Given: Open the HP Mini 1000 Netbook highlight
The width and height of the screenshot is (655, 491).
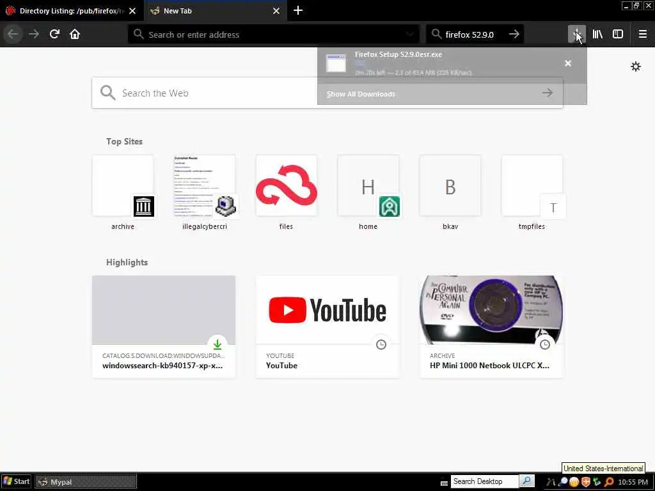Looking at the screenshot, I should (491, 327).
